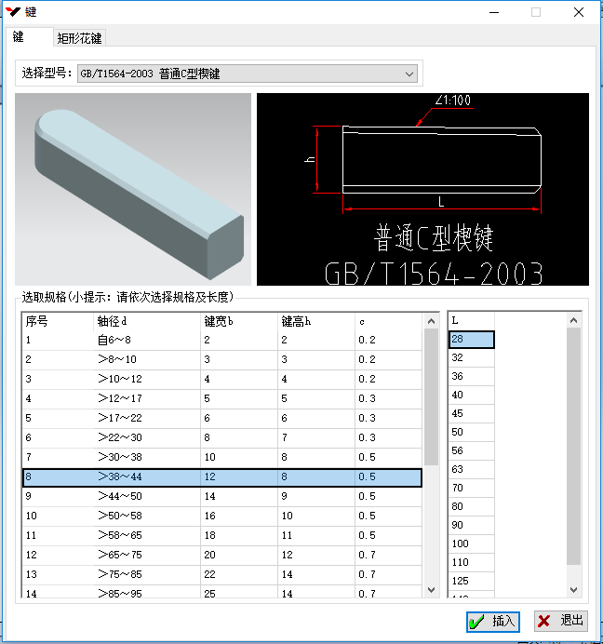Click the 3D key model preview image
This screenshot has height=644, width=603.
pyautogui.click(x=133, y=189)
